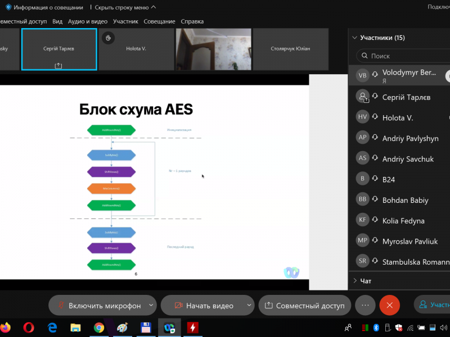
Task: Toggle the Участники panel button in bottom bar
Action: (x=433, y=305)
